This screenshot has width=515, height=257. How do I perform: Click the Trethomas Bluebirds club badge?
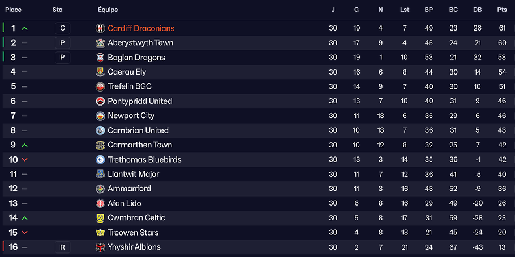coord(100,160)
